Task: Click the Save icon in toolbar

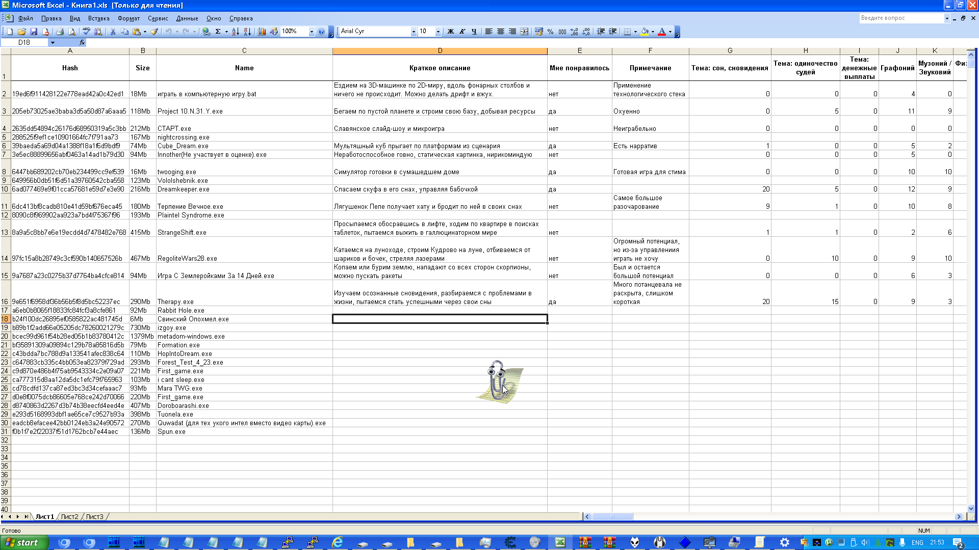Action: tap(34, 32)
